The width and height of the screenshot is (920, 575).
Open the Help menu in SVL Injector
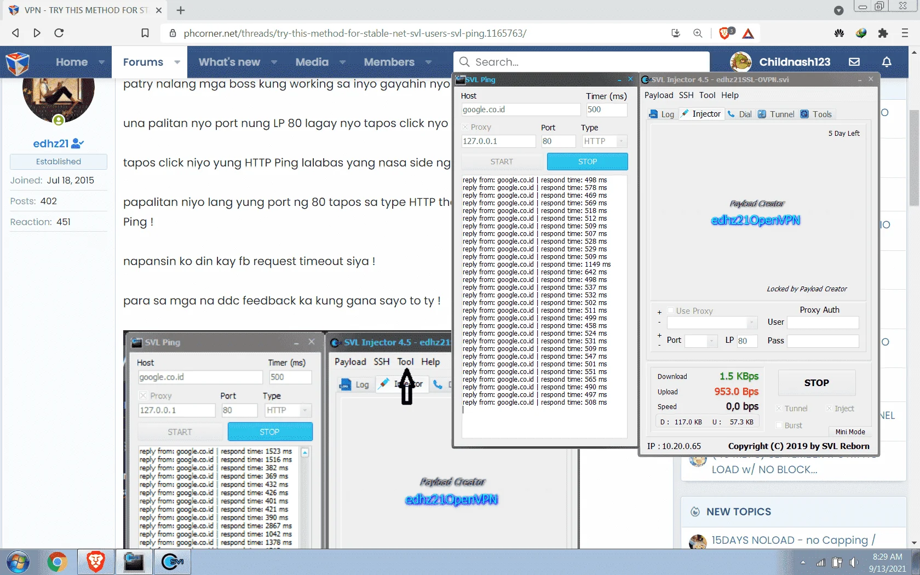click(x=730, y=95)
